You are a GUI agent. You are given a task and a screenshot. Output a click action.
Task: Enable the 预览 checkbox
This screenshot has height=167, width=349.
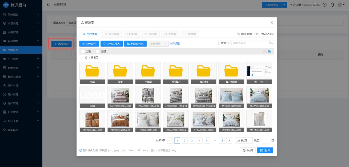98,51
